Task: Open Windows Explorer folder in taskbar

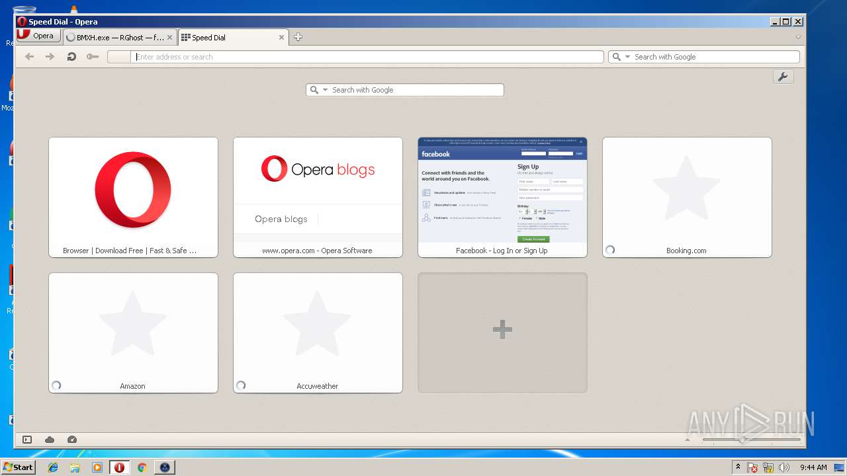Action: tap(75, 467)
